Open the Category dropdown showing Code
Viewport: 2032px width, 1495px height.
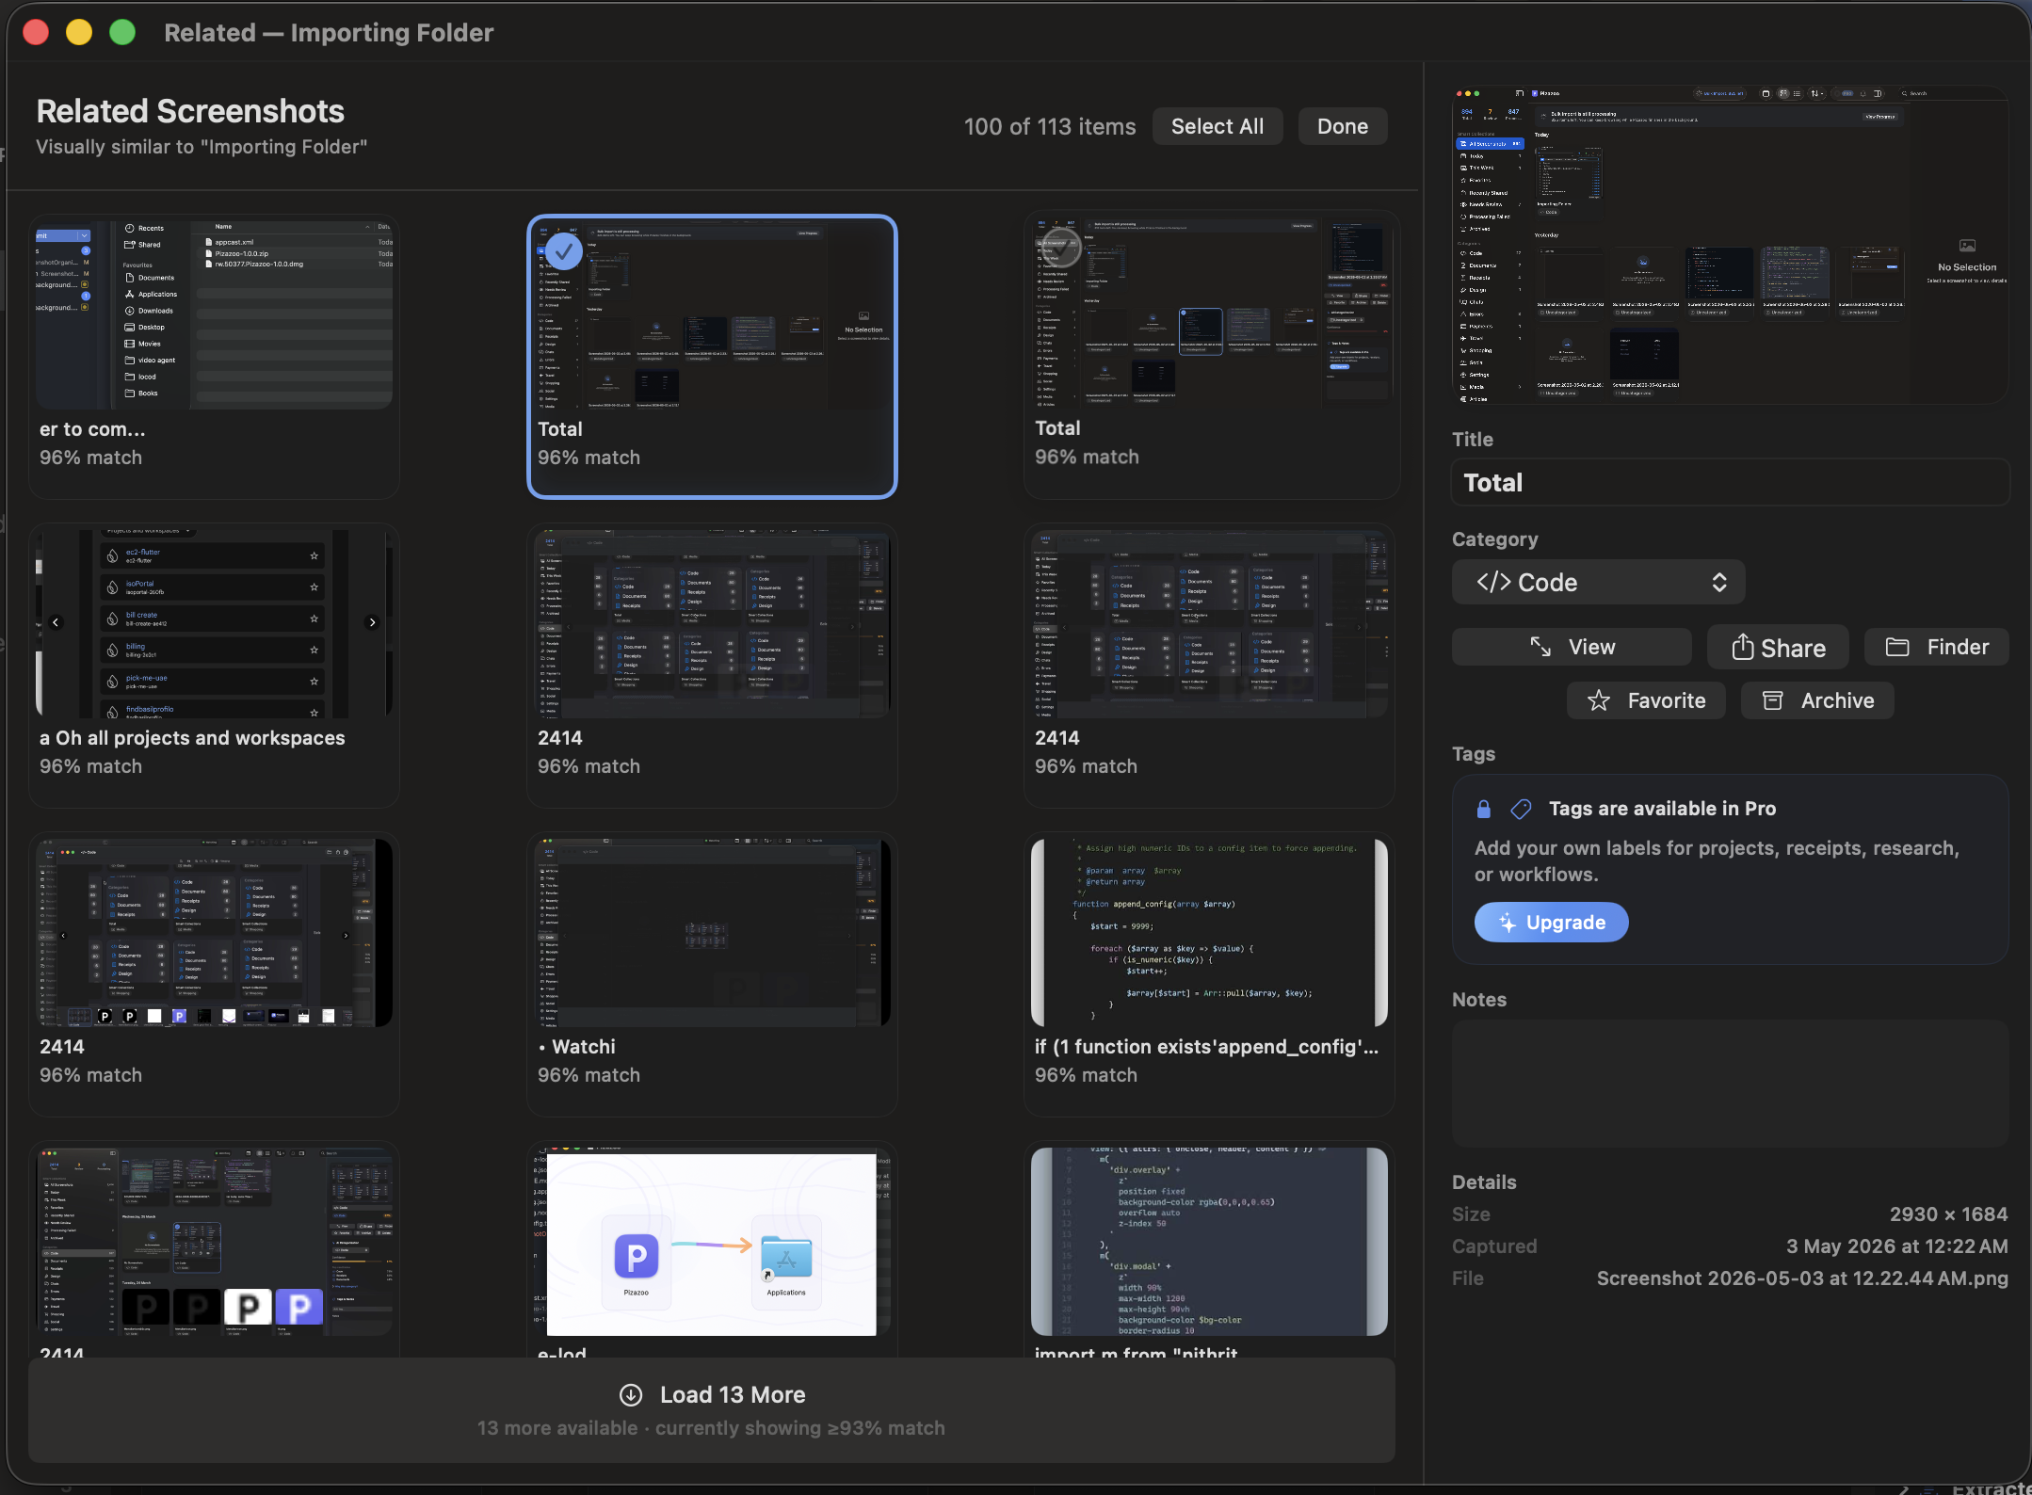click(1598, 582)
